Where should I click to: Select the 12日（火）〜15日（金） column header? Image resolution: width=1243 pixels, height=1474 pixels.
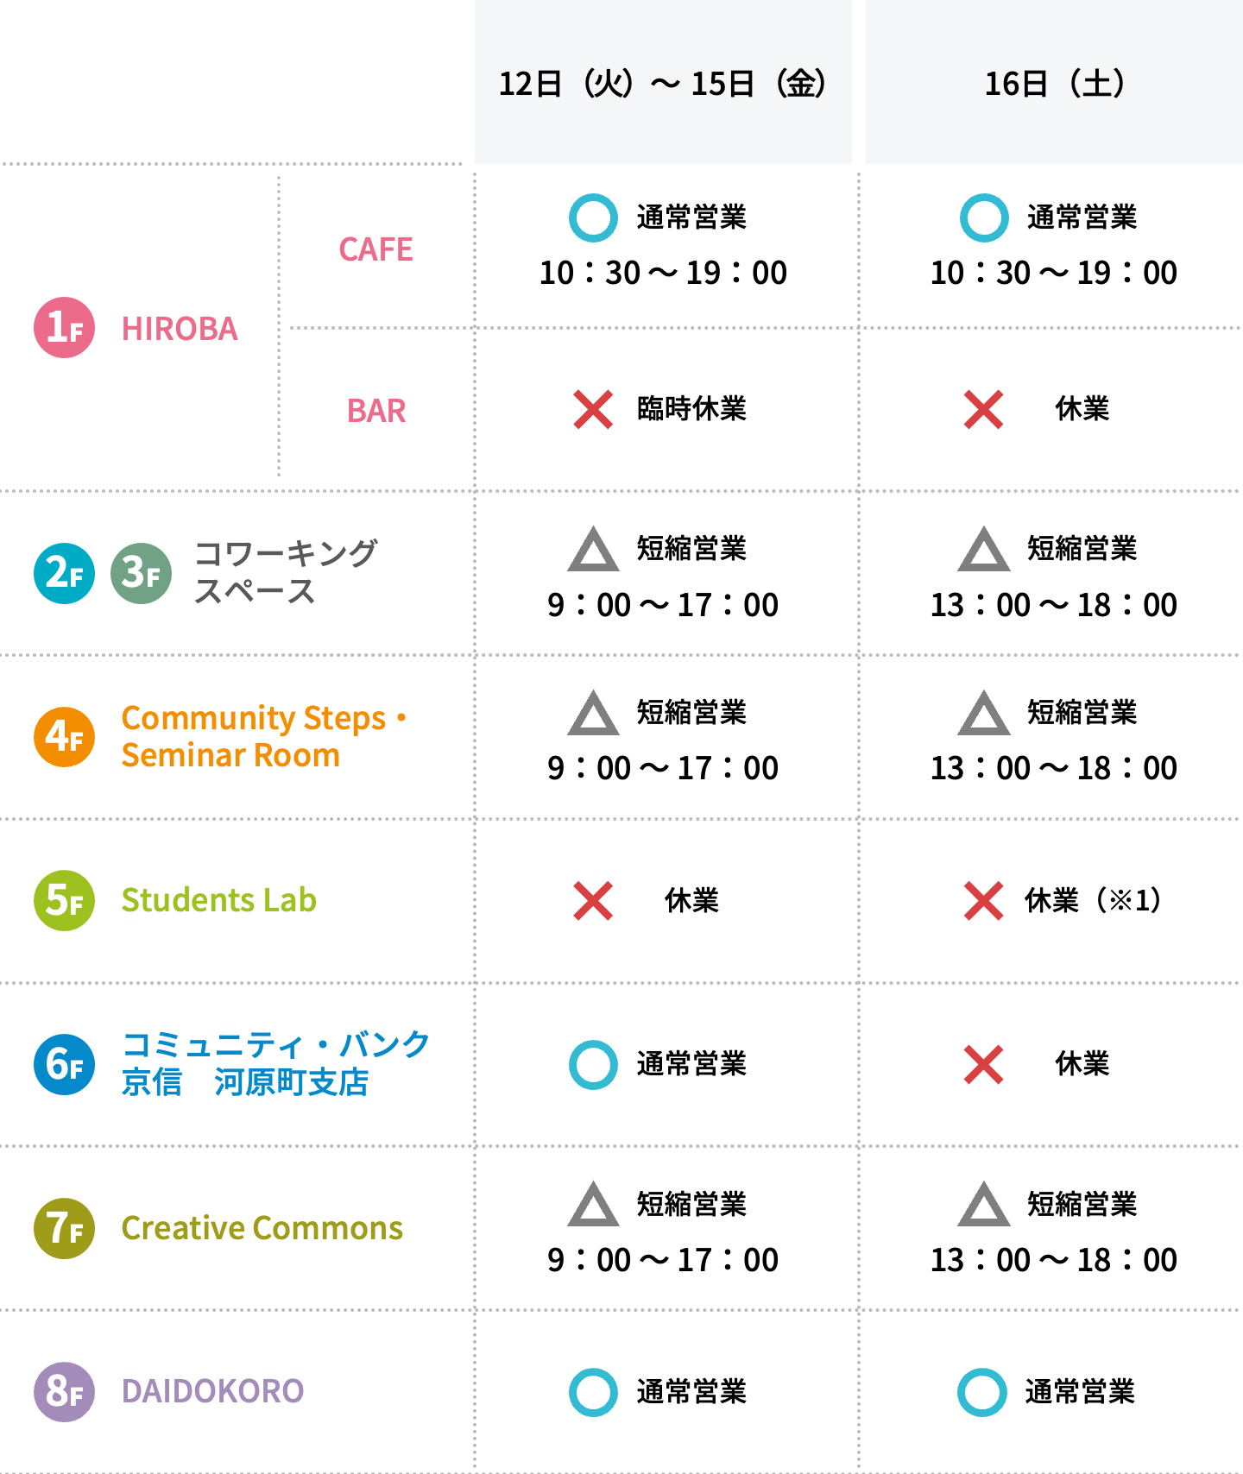click(663, 83)
